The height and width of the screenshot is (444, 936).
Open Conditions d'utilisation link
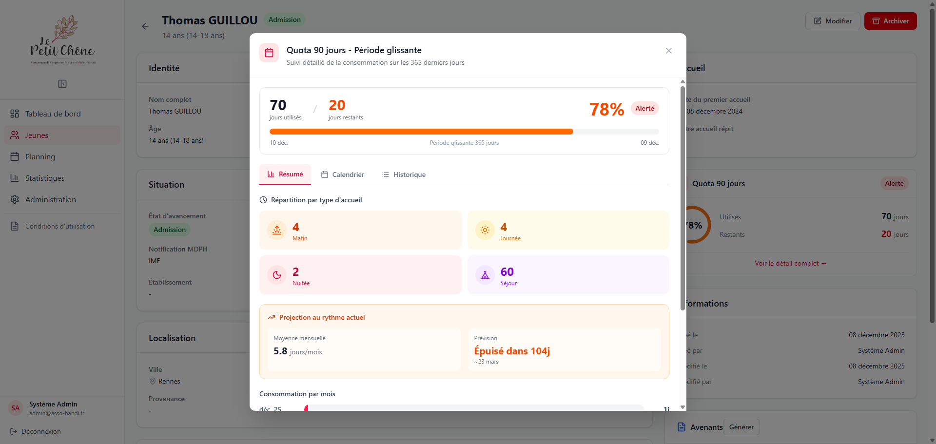tap(62, 226)
